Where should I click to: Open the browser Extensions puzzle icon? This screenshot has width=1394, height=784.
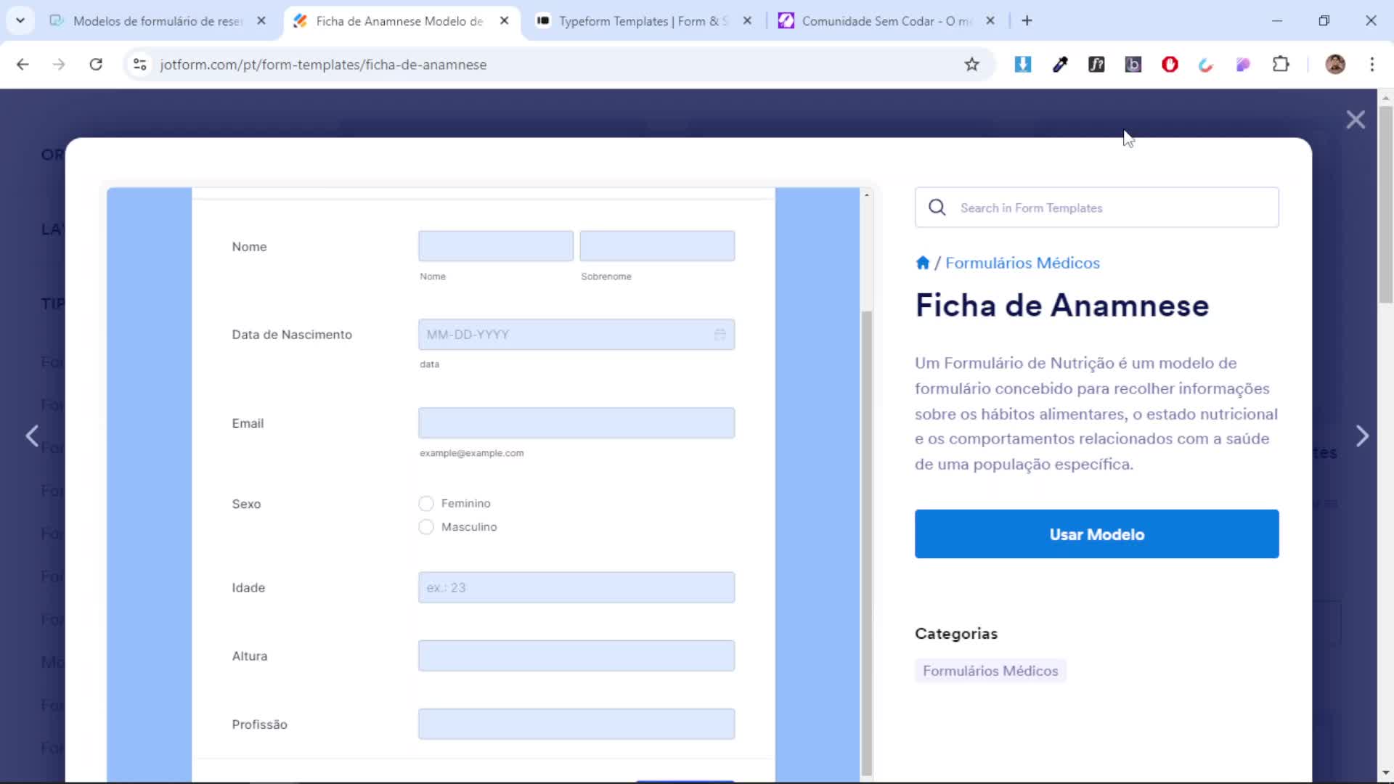point(1281,65)
